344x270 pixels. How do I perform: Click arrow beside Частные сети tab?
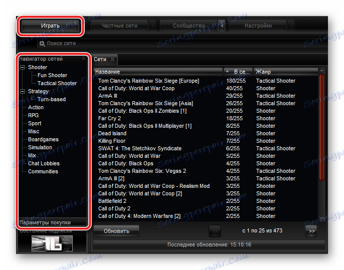click(152, 26)
